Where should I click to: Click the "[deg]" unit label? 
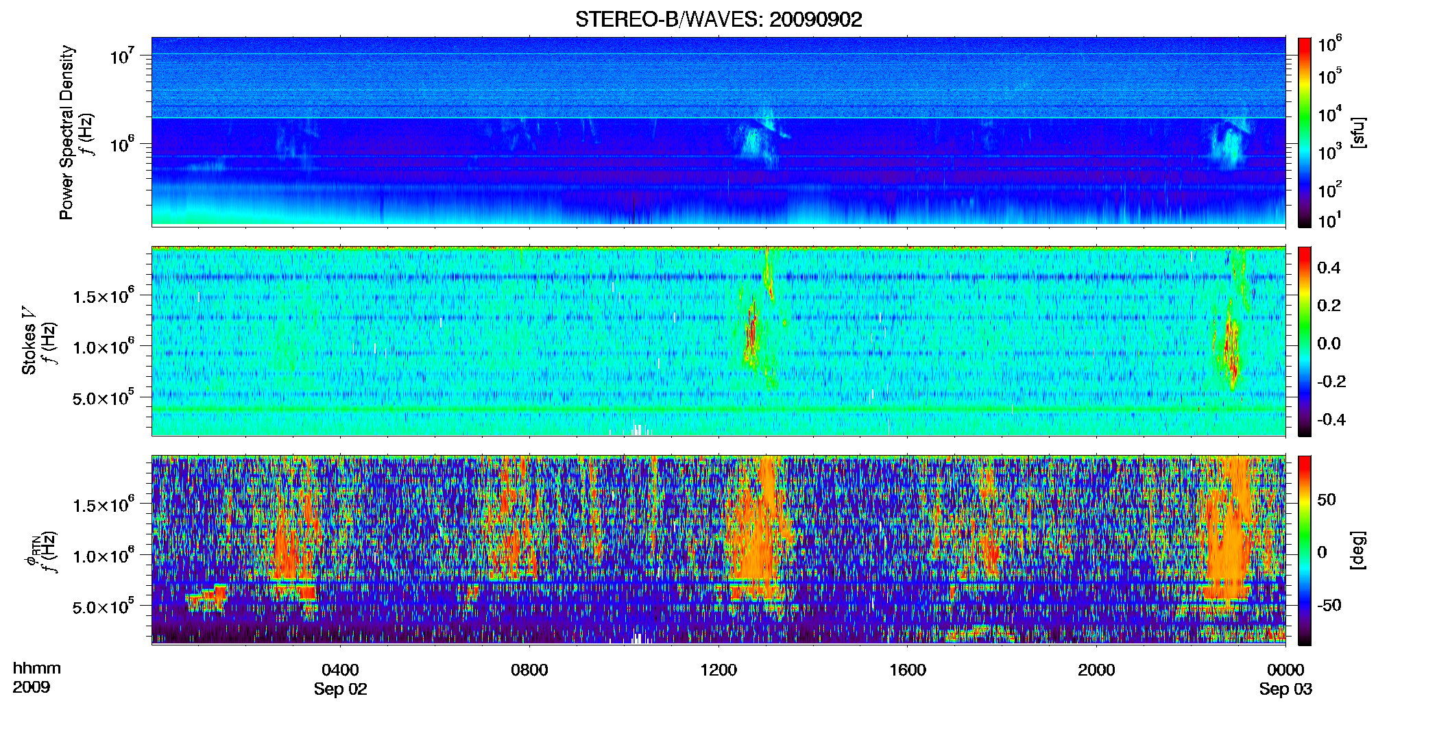(1358, 550)
